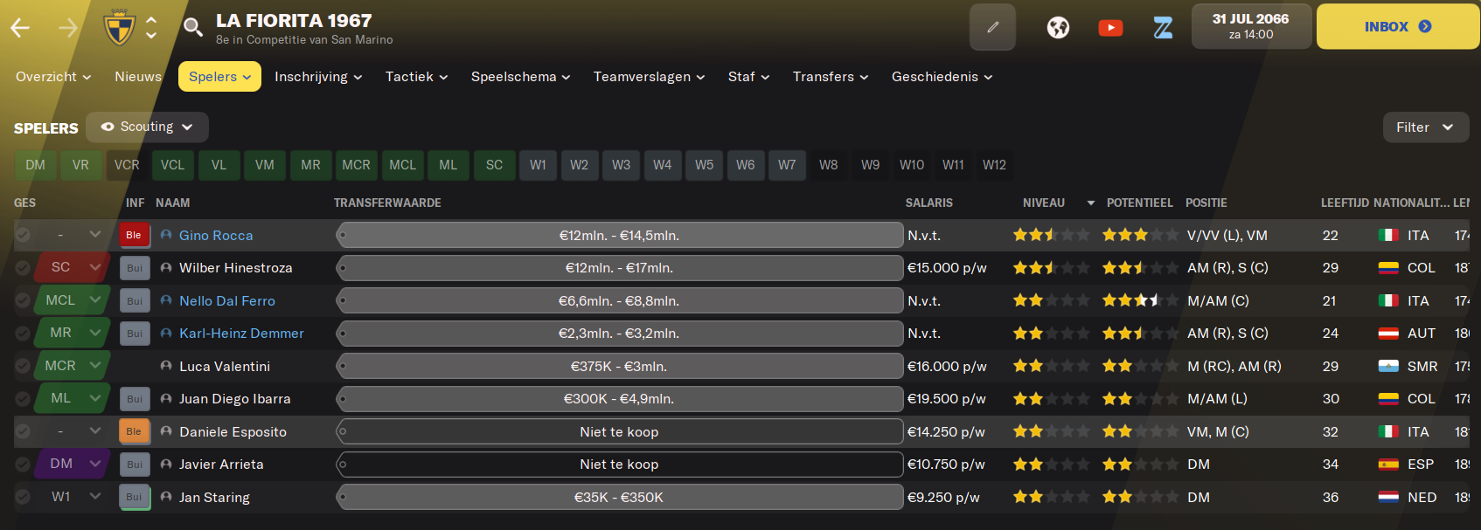Click Luca Valentini's transfer value bar
Image resolution: width=1481 pixels, height=530 pixels.
point(619,366)
